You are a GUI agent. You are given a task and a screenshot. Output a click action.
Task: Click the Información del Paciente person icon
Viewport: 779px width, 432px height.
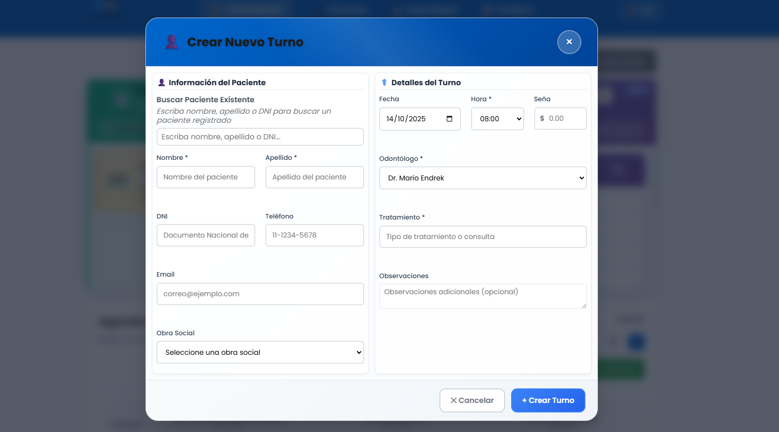(x=162, y=83)
